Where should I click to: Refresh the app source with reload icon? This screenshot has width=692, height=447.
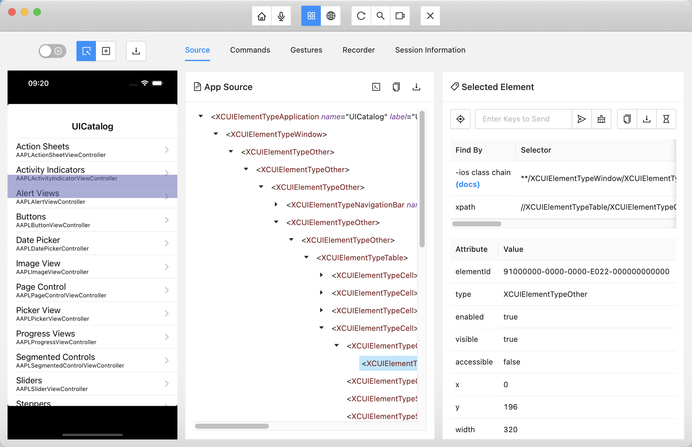pos(361,16)
